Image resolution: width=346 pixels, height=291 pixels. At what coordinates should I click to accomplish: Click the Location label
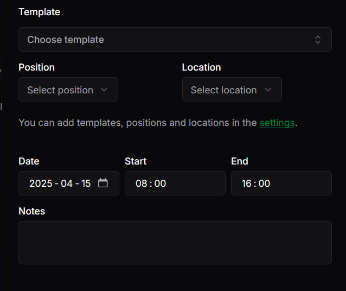click(201, 67)
